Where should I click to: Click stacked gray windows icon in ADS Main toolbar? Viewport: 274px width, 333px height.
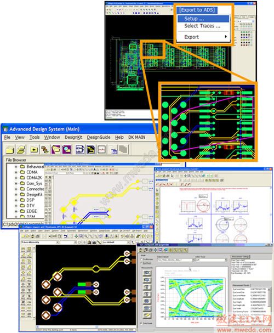pos(124,149)
